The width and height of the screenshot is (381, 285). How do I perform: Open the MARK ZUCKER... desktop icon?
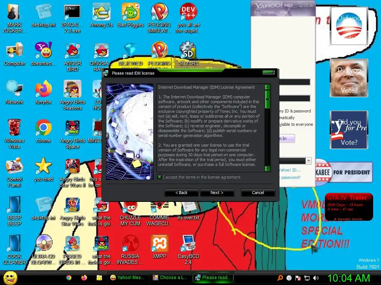(x=14, y=18)
